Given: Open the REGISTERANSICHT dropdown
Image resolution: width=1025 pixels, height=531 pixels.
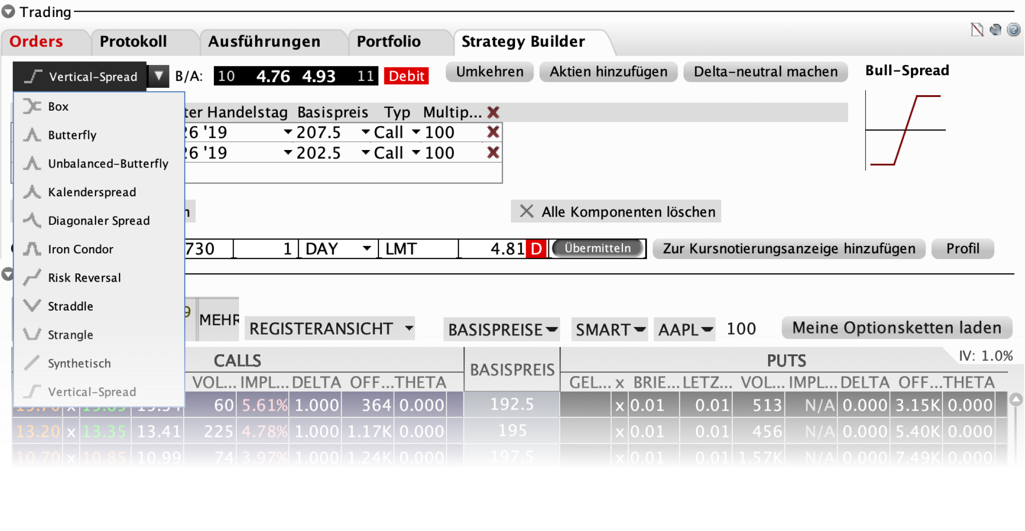Looking at the screenshot, I should click(330, 329).
